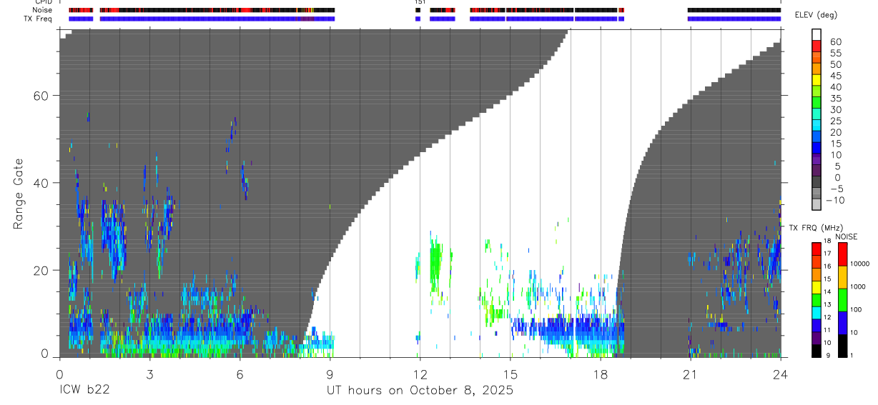
Task: Click the 'Noise' row label above the plot
Action: click(43, 10)
